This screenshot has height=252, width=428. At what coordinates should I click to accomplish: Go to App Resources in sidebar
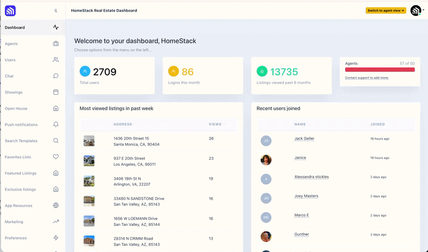tap(33, 205)
